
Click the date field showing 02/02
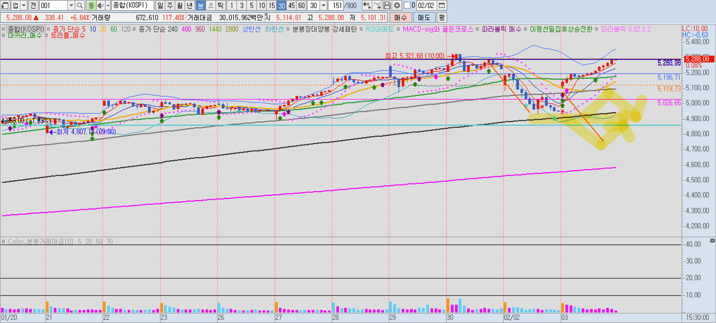point(426,5)
